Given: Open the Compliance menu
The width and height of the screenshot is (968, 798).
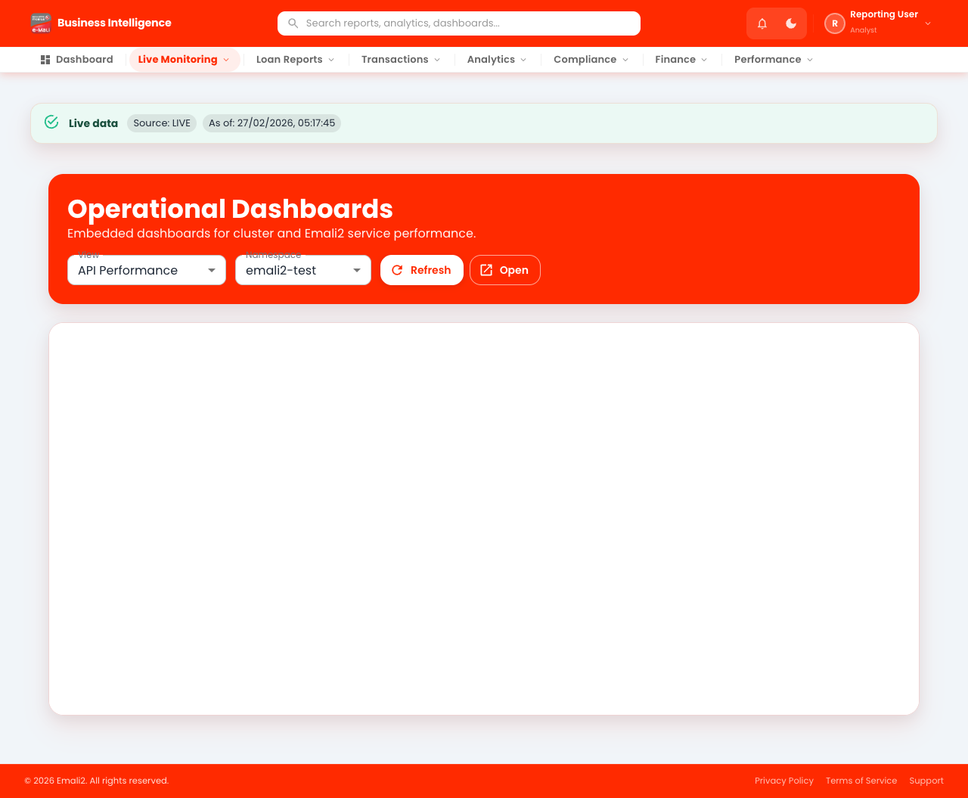Looking at the screenshot, I should (591, 60).
